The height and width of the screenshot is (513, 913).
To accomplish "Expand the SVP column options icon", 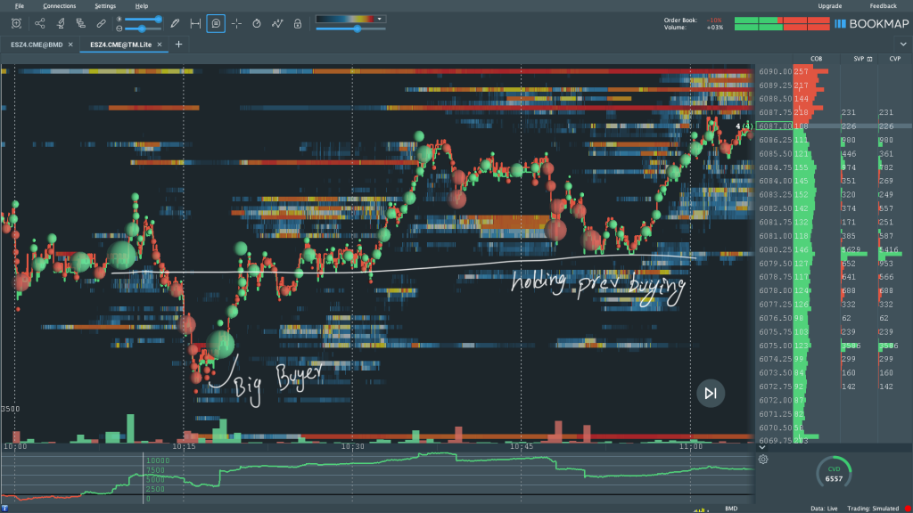I will click(869, 59).
